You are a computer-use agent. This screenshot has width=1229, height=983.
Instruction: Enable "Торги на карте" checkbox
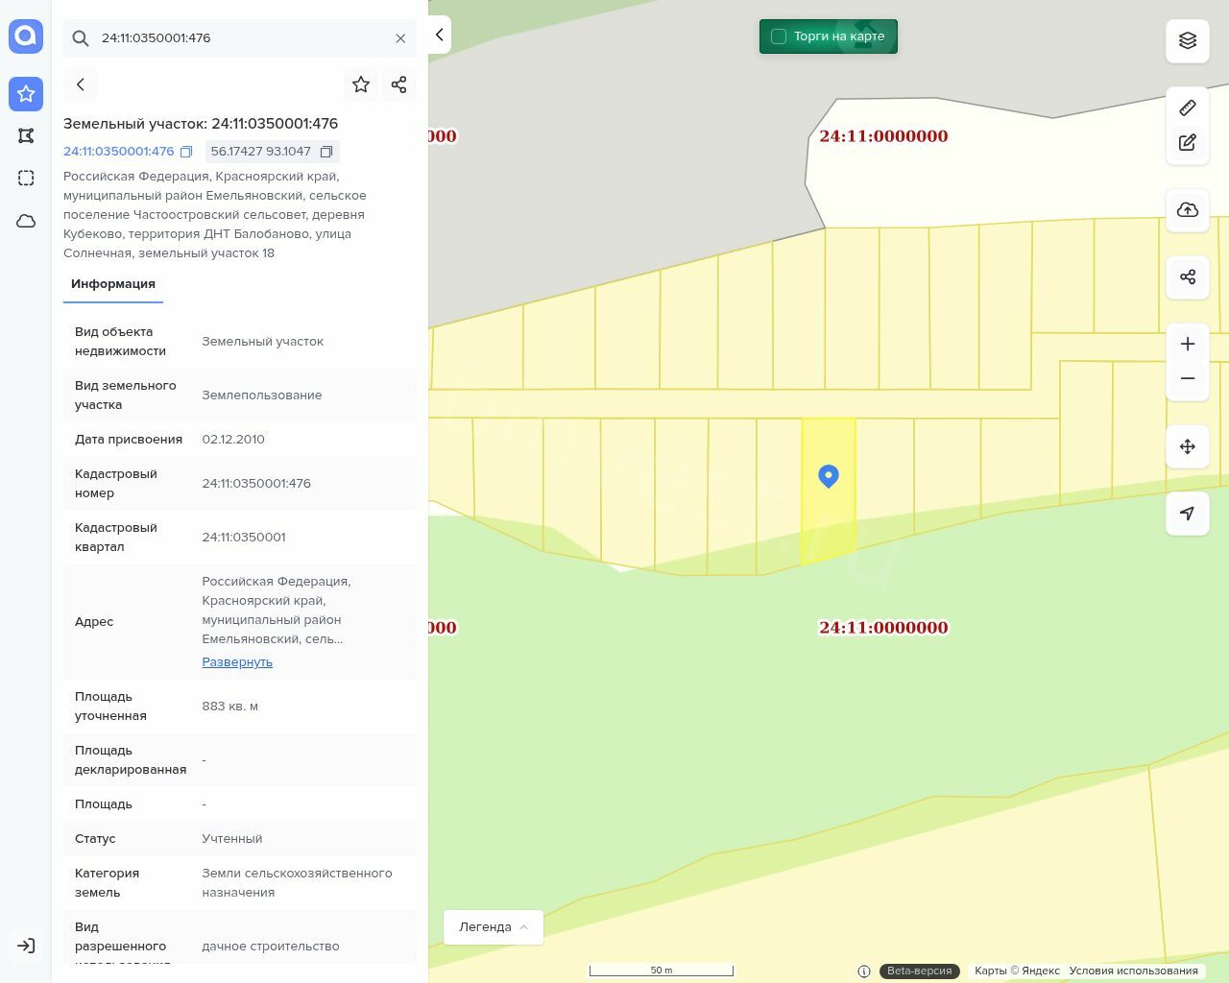[x=779, y=36]
